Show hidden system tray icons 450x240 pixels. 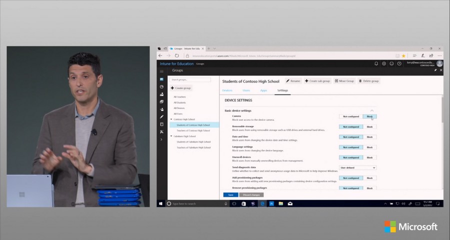385,203
